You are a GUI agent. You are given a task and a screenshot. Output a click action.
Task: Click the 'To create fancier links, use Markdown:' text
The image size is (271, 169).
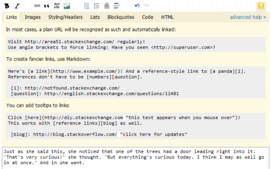[48, 59]
